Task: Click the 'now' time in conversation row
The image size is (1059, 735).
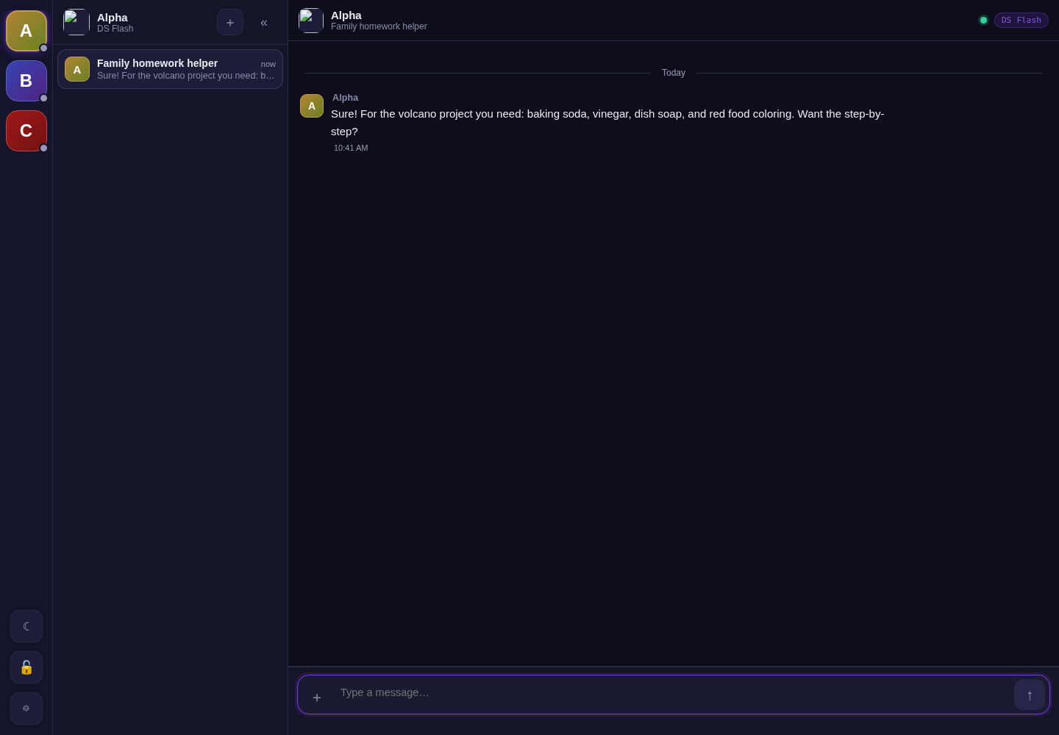Action: [x=268, y=64]
